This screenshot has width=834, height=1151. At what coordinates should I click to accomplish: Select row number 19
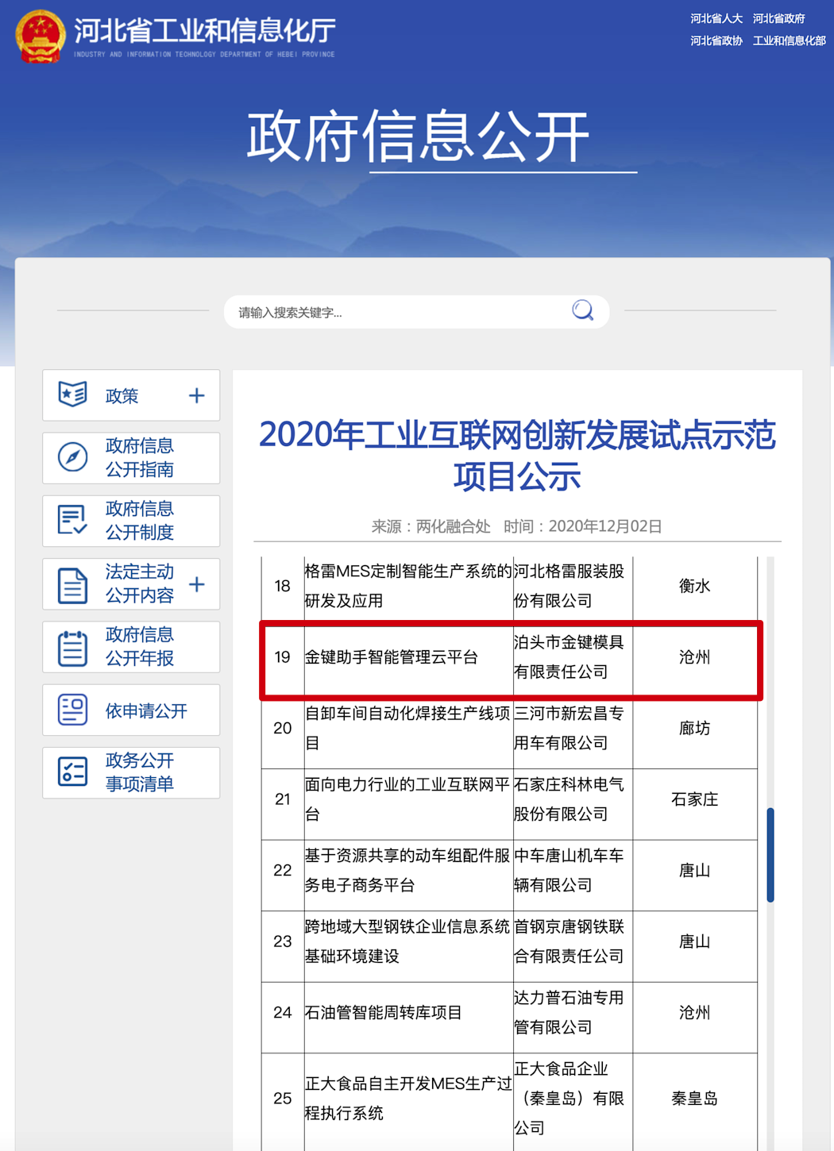click(x=283, y=657)
